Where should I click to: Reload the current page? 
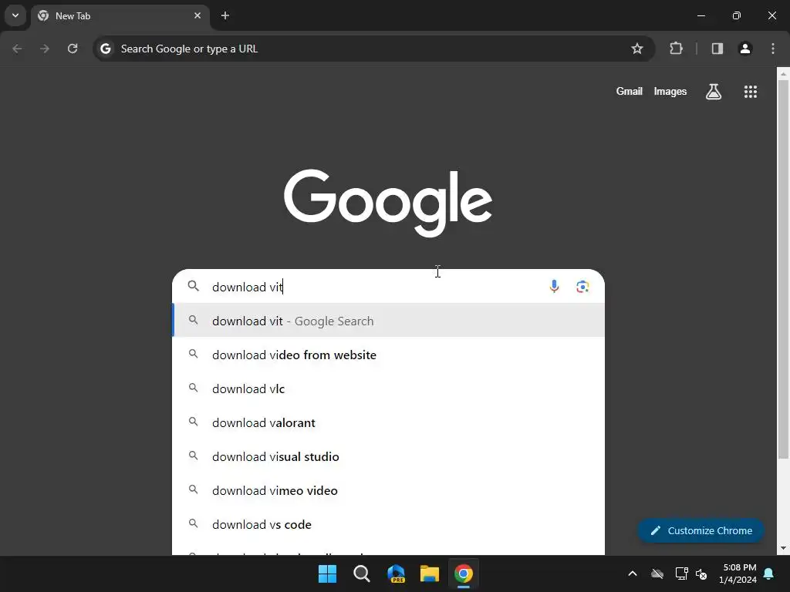point(73,49)
